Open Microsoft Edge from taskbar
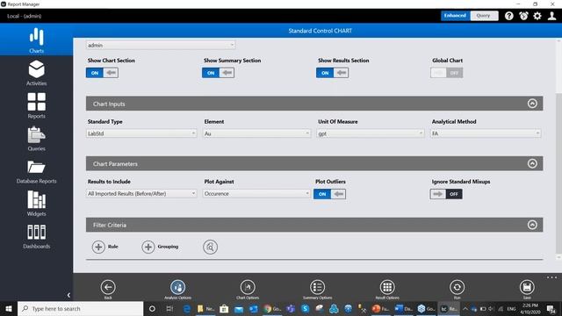Viewport: 562px width, 316px height. pos(187,308)
